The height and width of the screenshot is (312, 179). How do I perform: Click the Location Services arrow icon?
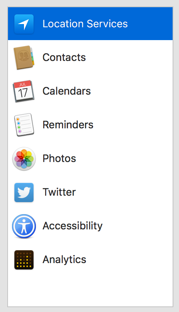[24, 24]
